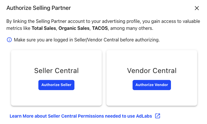The image size is (207, 124).
Task: Click the external link arrow icon
Action: (158, 116)
